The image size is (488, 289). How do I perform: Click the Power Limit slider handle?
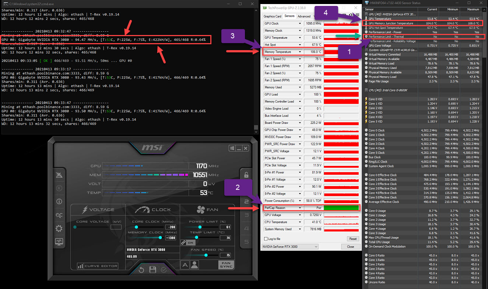(x=200, y=227)
